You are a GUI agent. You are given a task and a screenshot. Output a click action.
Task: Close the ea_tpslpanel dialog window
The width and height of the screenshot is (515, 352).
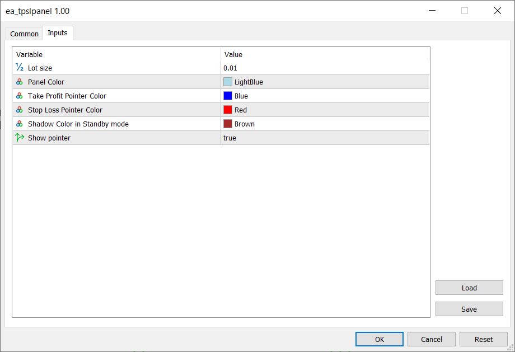(498, 11)
